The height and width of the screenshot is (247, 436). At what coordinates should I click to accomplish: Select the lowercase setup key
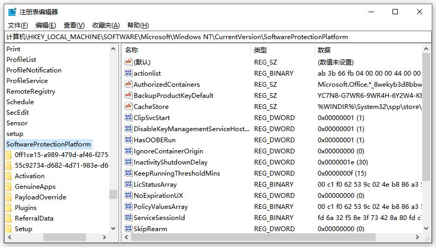click(15, 134)
